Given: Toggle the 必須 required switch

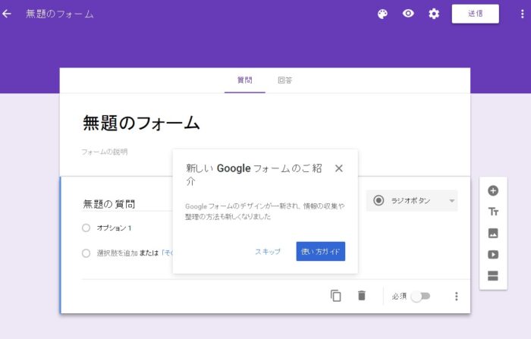Looking at the screenshot, I should pyautogui.click(x=420, y=297).
